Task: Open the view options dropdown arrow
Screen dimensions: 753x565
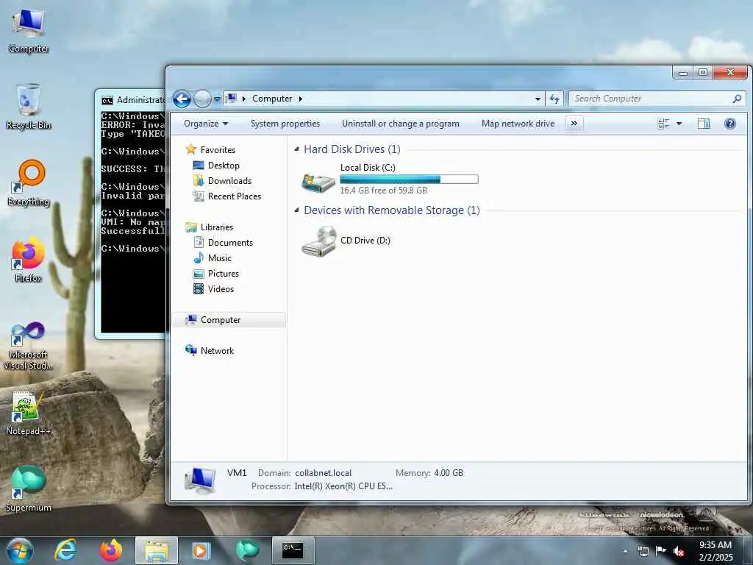Action: (x=679, y=124)
